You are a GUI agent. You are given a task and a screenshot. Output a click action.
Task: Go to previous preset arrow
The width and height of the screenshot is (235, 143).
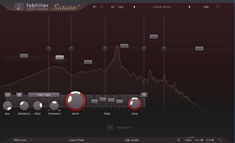pos(134,7)
